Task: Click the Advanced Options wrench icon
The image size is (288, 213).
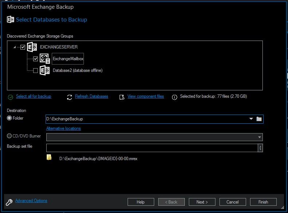Action: point(9,201)
